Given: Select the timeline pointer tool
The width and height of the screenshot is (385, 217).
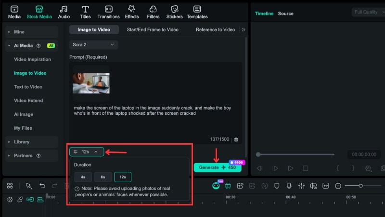Looking at the screenshot, I should point(29,186).
